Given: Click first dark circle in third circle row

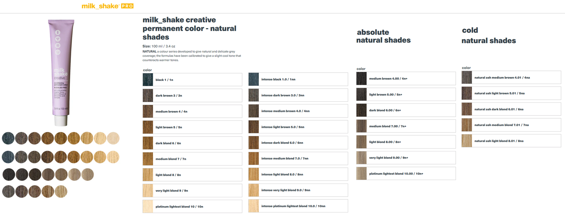Looking at the screenshot, I should (x=9, y=174).
